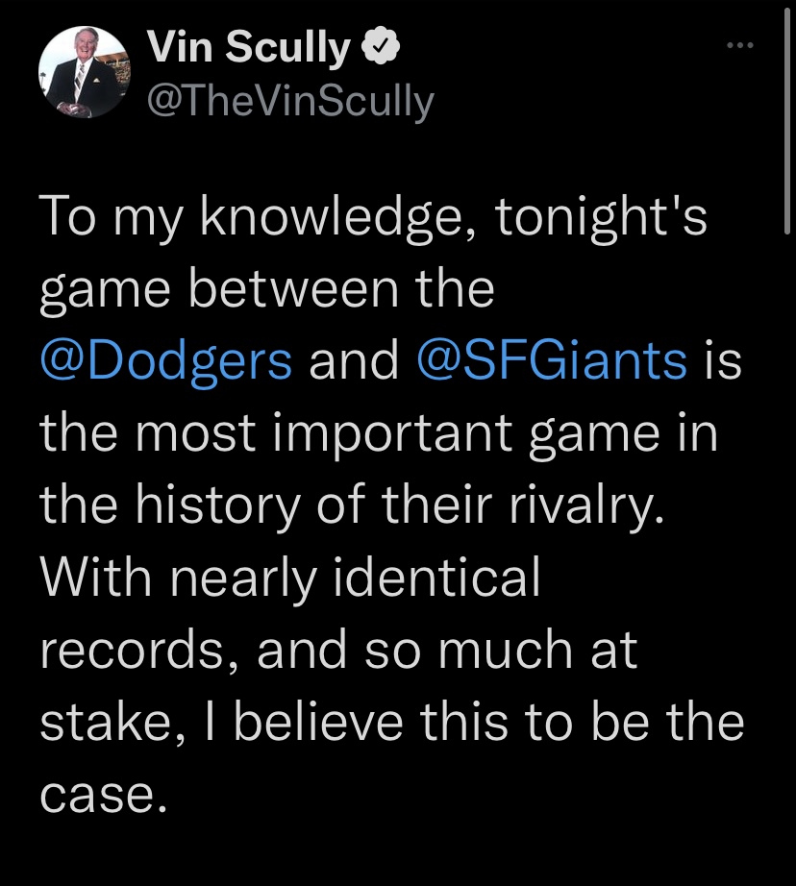Open the Vin Scully display name
The image size is (796, 886).
coord(249,46)
